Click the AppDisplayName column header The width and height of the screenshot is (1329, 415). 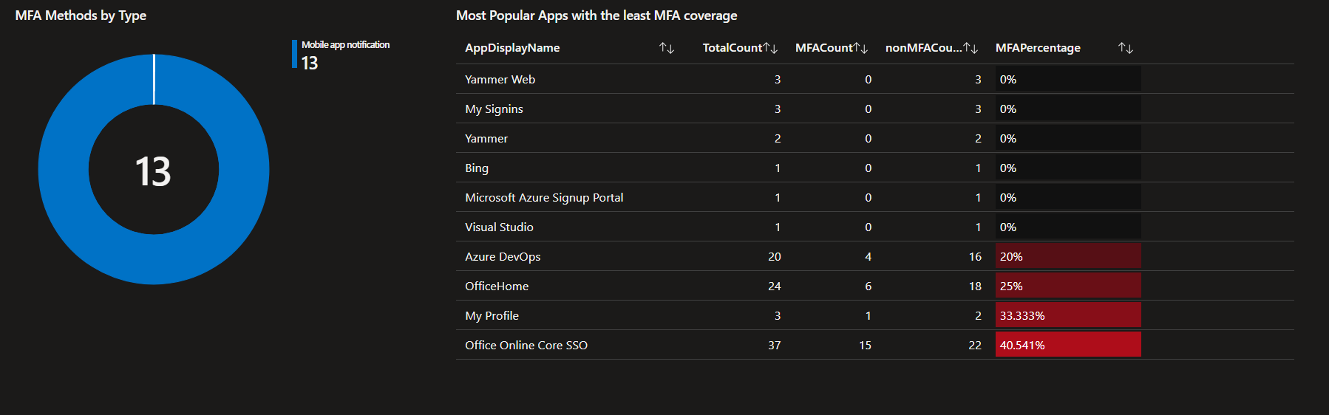(x=512, y=48)
